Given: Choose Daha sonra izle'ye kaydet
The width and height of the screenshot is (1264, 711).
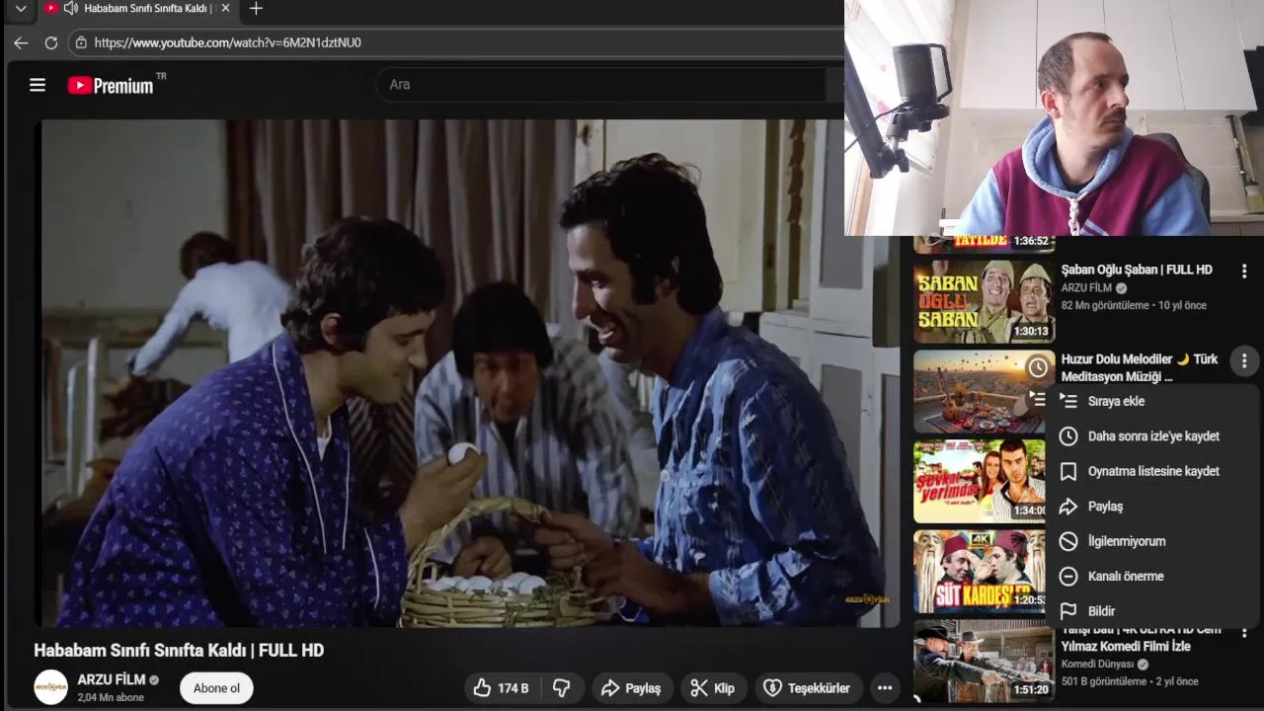Looking at the screenshot, I should coord(1152,436).
